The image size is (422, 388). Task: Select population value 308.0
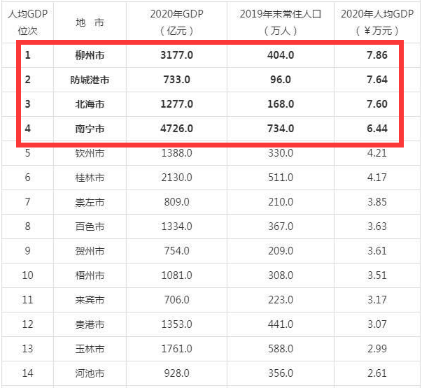coord(281,275)
